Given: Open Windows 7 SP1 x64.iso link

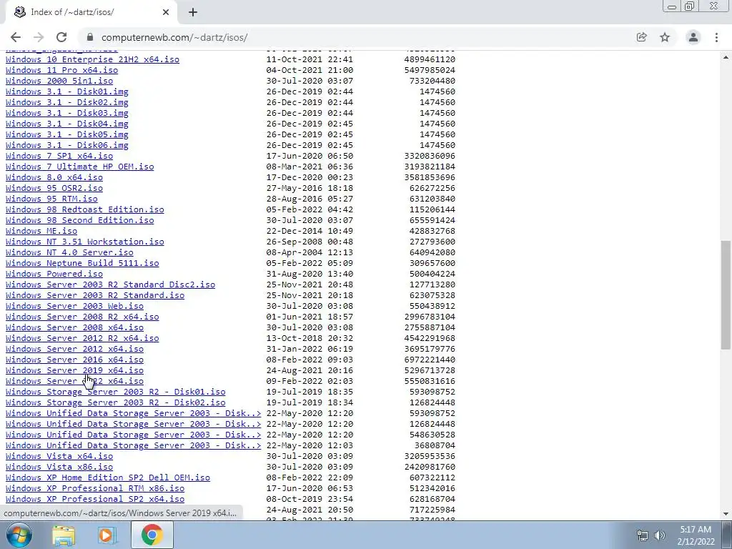Looking at the screenshot, I should pyautogui.click(x=59, y=156).
